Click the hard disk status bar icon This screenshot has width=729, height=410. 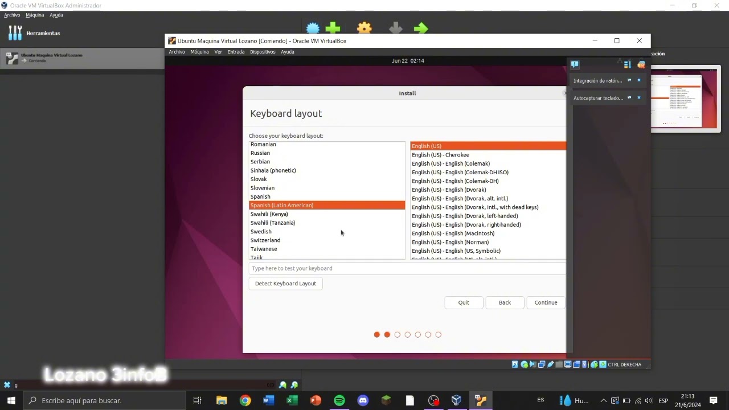point(515,364)
